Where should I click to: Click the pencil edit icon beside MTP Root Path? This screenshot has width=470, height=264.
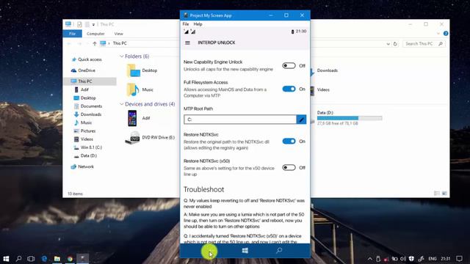click(x=301, y=120)
